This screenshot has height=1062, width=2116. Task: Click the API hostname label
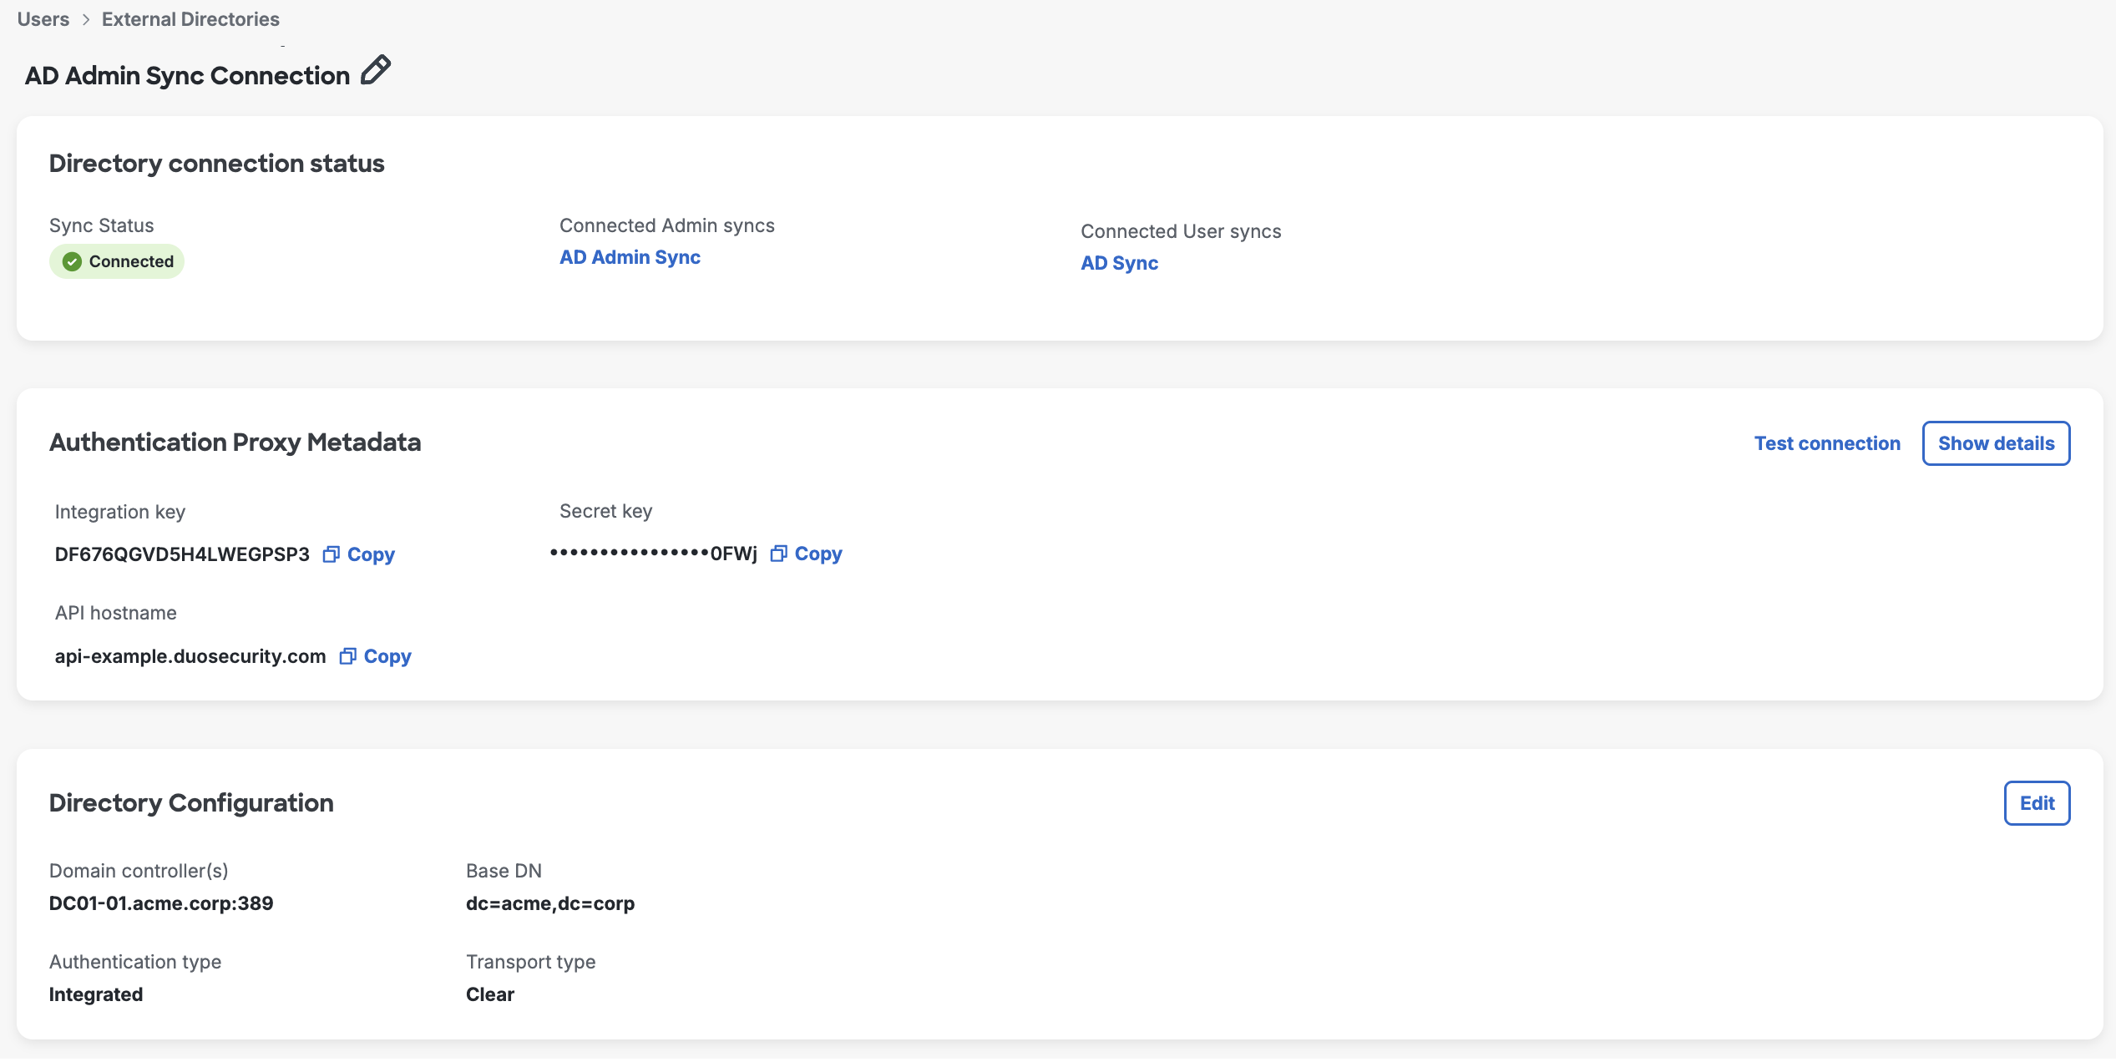116,613
